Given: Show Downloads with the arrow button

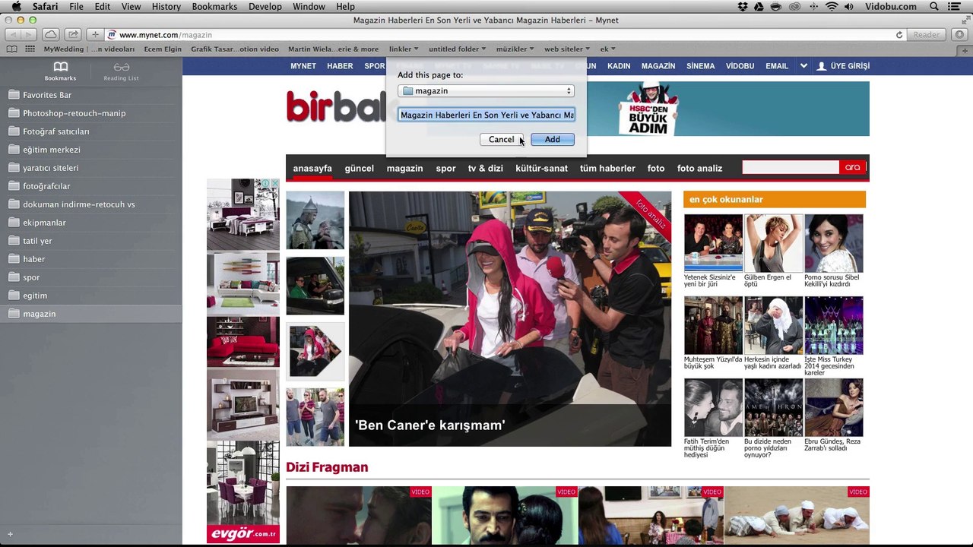Looking at the screenshot, I should [x=959, y=35].
